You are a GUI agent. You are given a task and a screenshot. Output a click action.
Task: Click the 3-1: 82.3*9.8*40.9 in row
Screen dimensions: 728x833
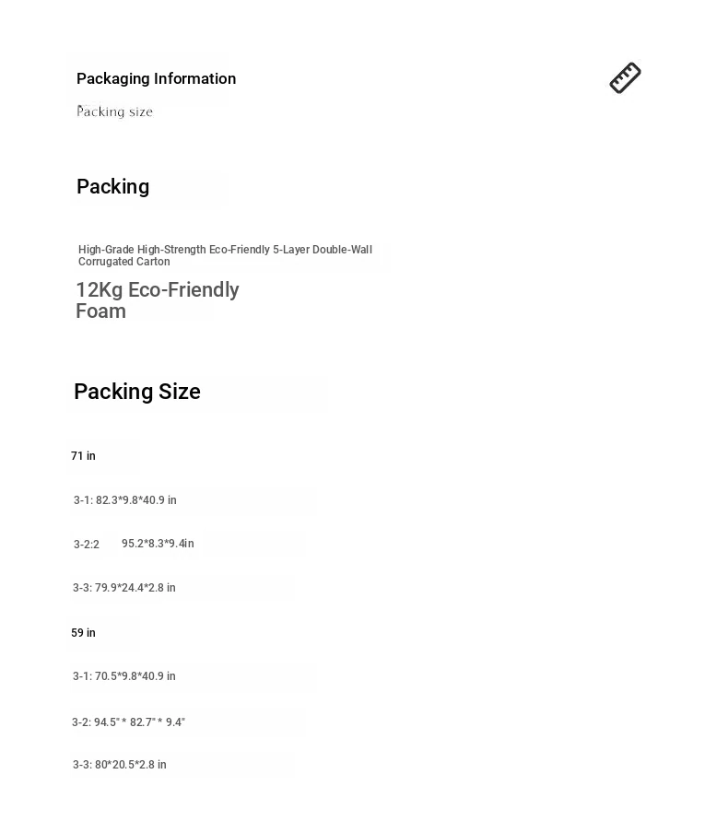(125, 500)
